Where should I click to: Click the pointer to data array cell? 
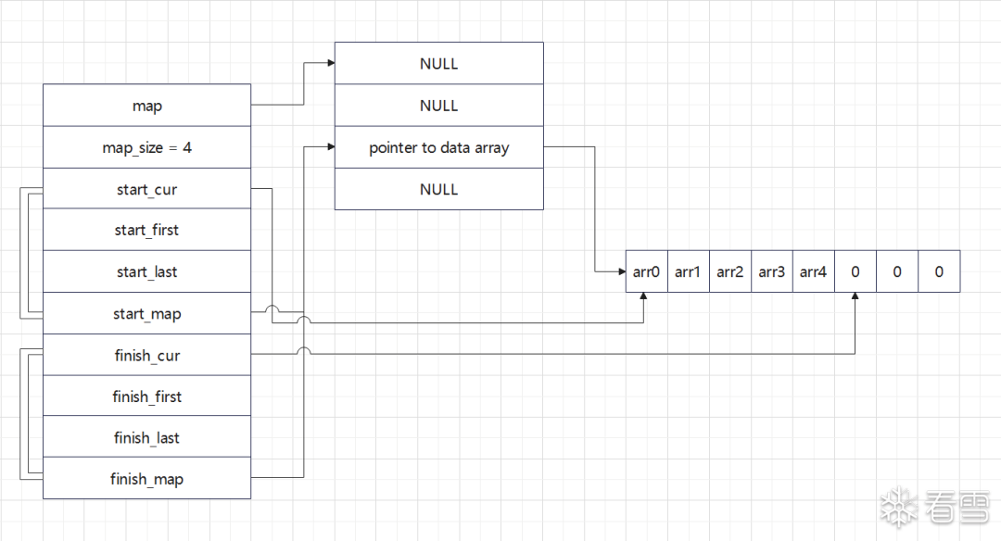tap(439, 147)
